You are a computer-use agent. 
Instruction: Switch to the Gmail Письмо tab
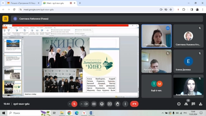23,3
